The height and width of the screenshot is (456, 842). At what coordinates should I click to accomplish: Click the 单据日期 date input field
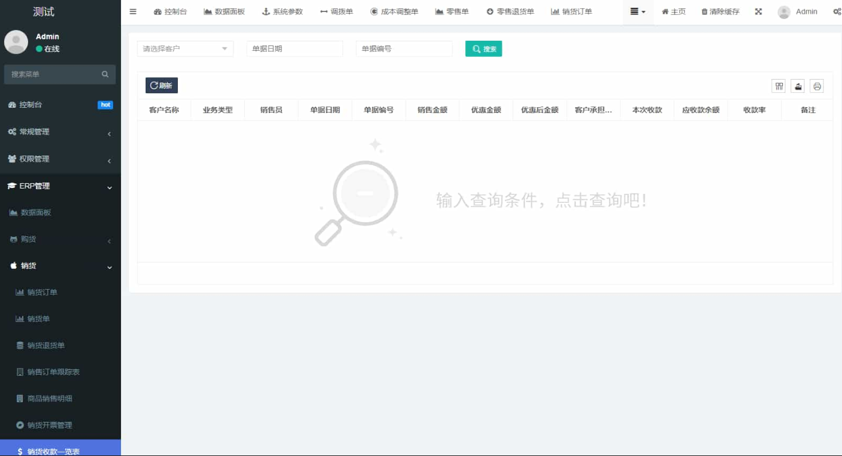pyautogui.click(x=294, y=48)
